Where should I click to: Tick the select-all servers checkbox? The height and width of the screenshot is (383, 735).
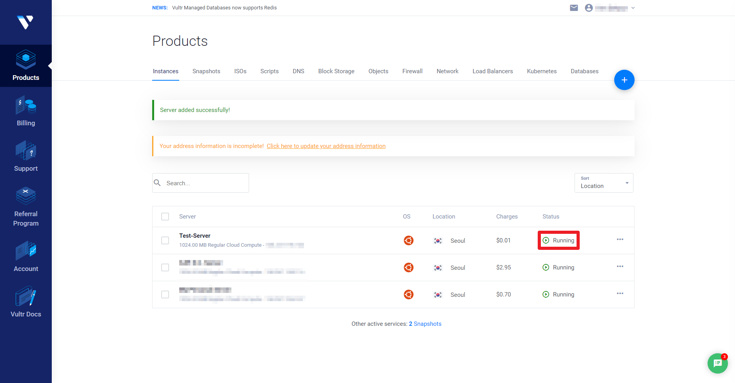pos(165,217)
